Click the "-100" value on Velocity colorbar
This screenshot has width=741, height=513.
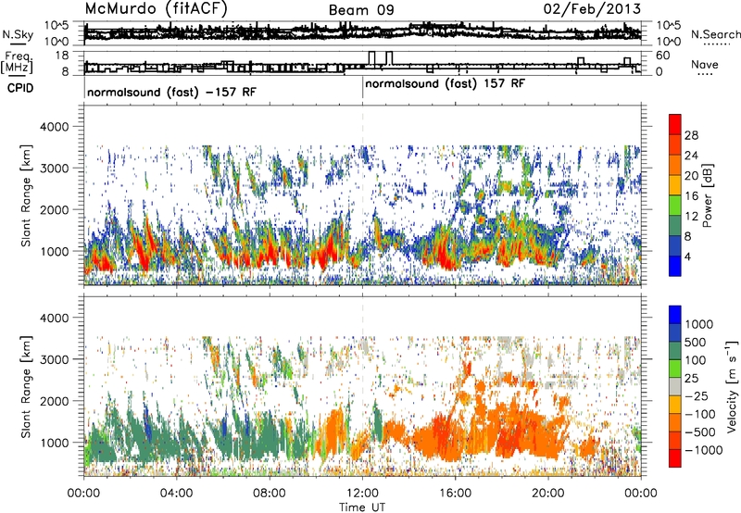click(699, 414)
